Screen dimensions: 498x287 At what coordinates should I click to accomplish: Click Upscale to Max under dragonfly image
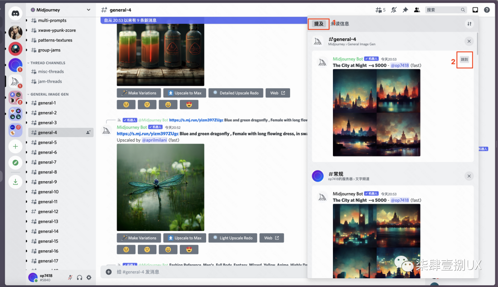click(184, 238)
